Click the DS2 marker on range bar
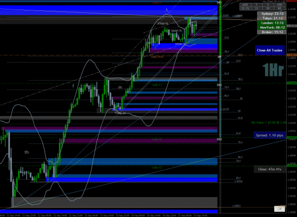Screen dimensions: 297x217 [219, 139]
